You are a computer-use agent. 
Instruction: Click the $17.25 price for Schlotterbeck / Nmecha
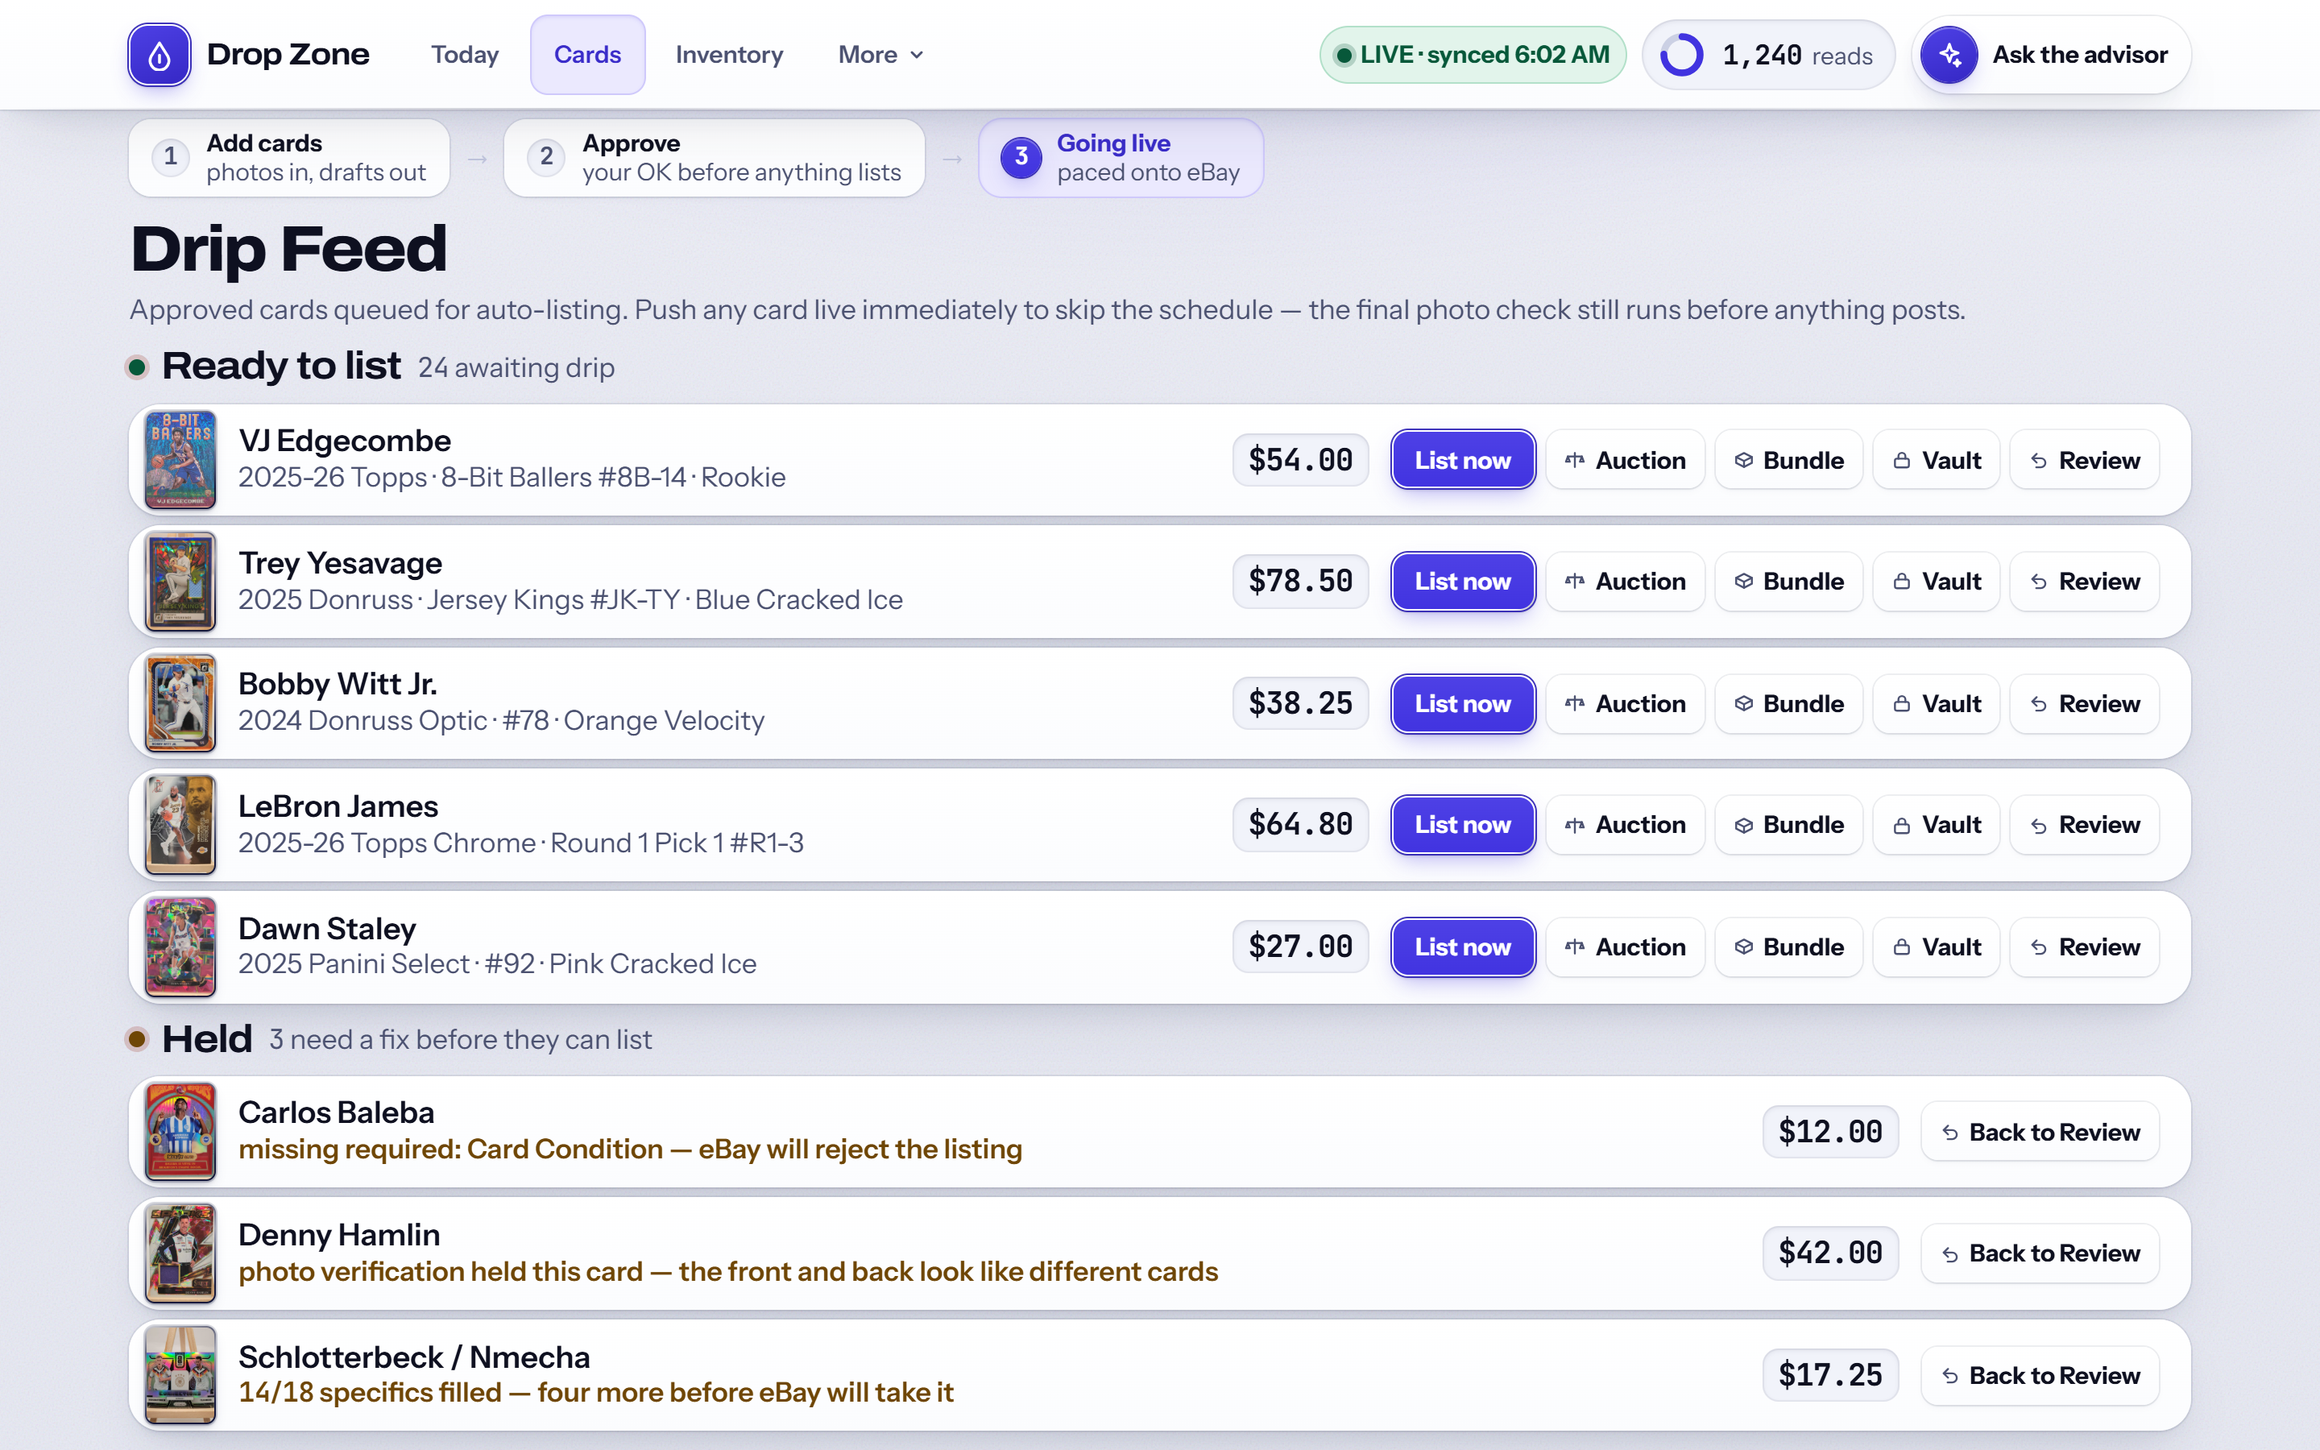(x=1831, y=1375)
